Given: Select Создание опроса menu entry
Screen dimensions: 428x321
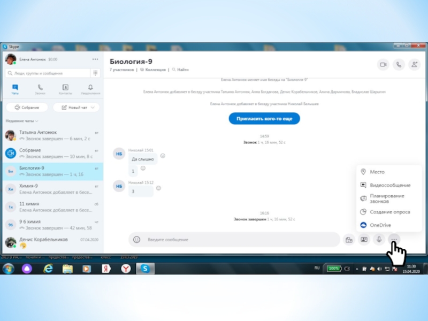Looking at the screenshot, I should point(389,212).
